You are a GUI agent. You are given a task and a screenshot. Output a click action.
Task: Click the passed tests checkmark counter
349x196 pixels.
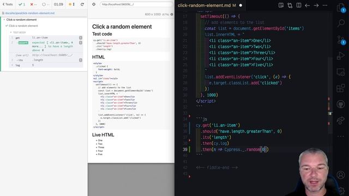[22, 4]
